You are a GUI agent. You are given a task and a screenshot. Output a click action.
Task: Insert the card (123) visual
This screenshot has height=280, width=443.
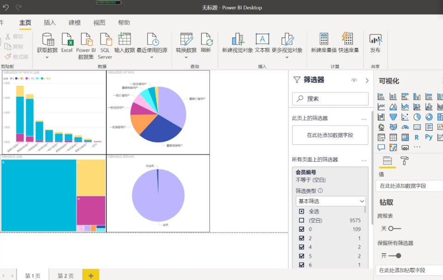(x=417, y=127)
